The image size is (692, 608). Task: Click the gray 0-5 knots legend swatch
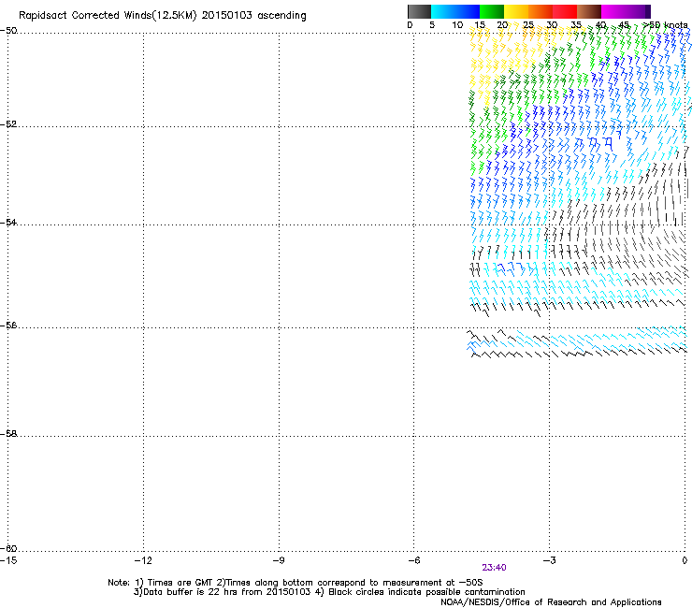tap(419, 11)
